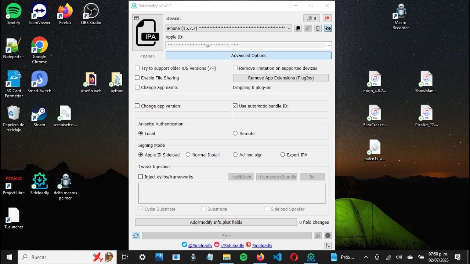Click the IPA file drop icon
Screen dimensions: 470x264
[148, 33]
